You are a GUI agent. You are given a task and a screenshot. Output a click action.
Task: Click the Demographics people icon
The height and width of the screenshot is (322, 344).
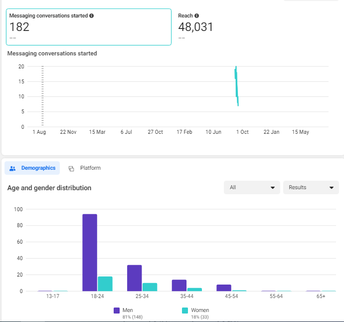pyautogui.click(x=13, y=168)
